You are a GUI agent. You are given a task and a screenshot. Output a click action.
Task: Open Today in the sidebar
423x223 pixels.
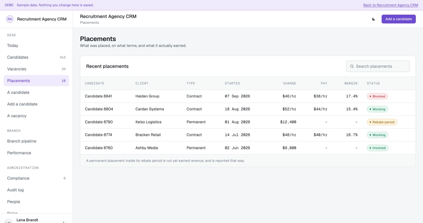point(36,46)
